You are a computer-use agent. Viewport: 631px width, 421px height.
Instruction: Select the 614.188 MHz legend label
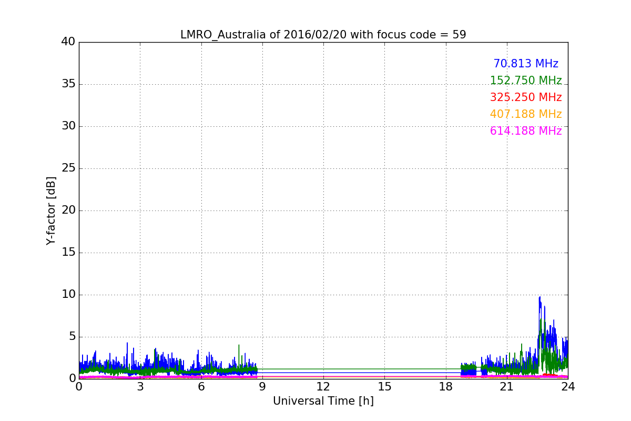click(526, 131)
